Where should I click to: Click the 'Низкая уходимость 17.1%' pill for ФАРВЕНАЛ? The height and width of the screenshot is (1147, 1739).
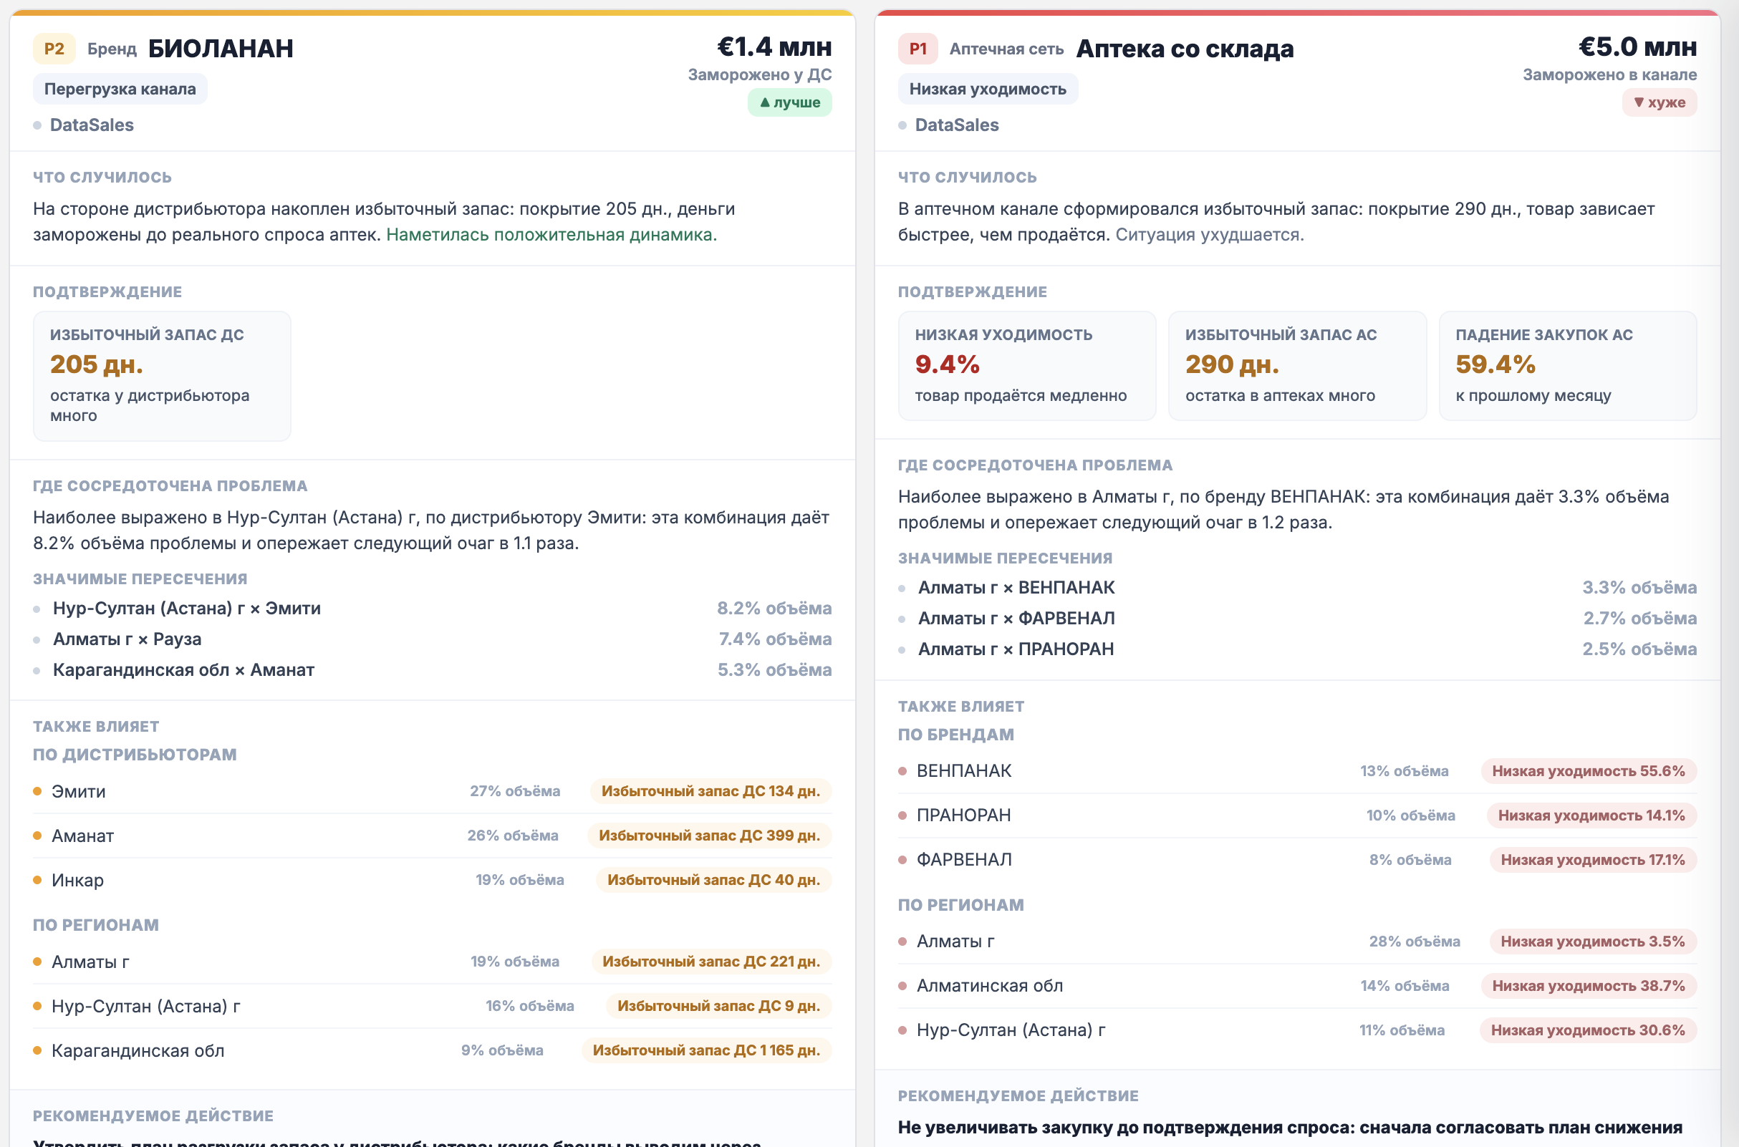coord(1593,861)
